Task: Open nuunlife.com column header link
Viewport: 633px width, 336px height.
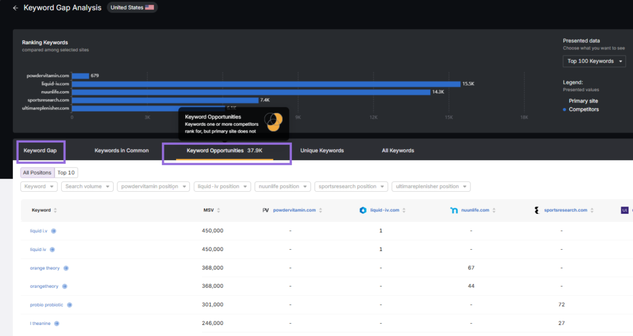Action: tap(475, 210)
